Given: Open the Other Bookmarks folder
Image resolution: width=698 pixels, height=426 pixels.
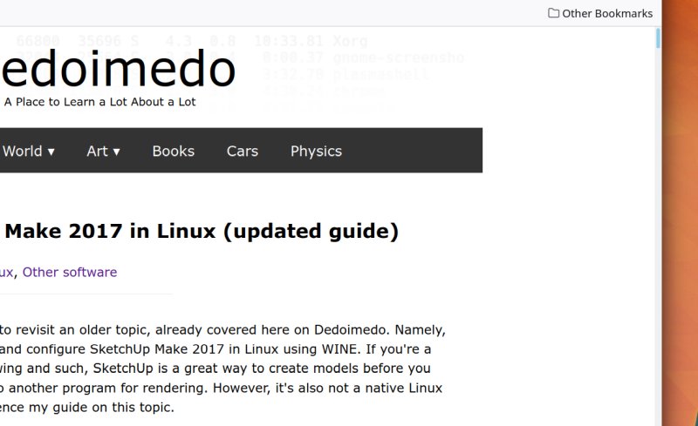Looking at the screenshot, I should click(599, 13).
